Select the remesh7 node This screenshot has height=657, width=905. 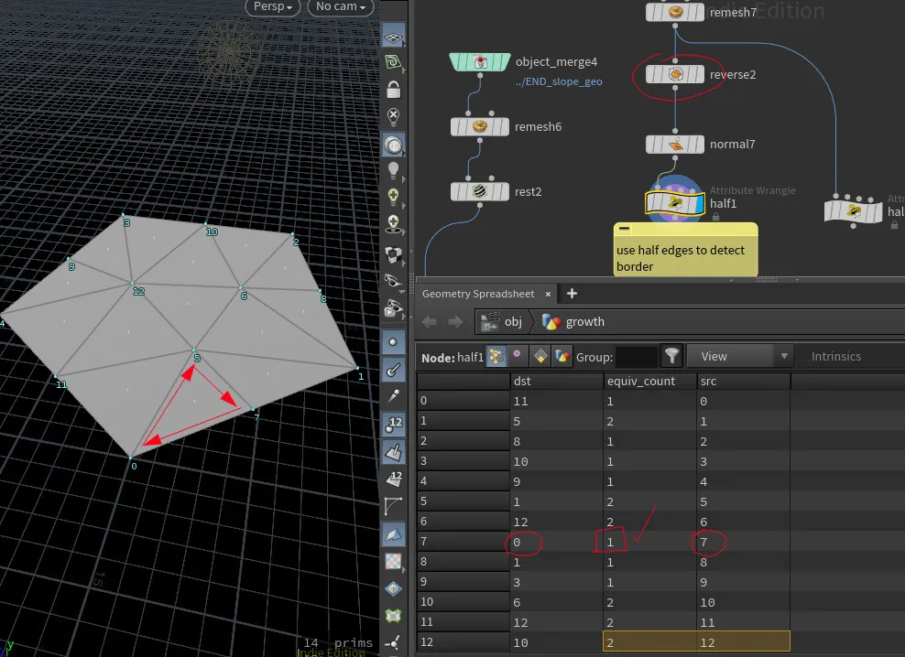click(x=675, y=12)
